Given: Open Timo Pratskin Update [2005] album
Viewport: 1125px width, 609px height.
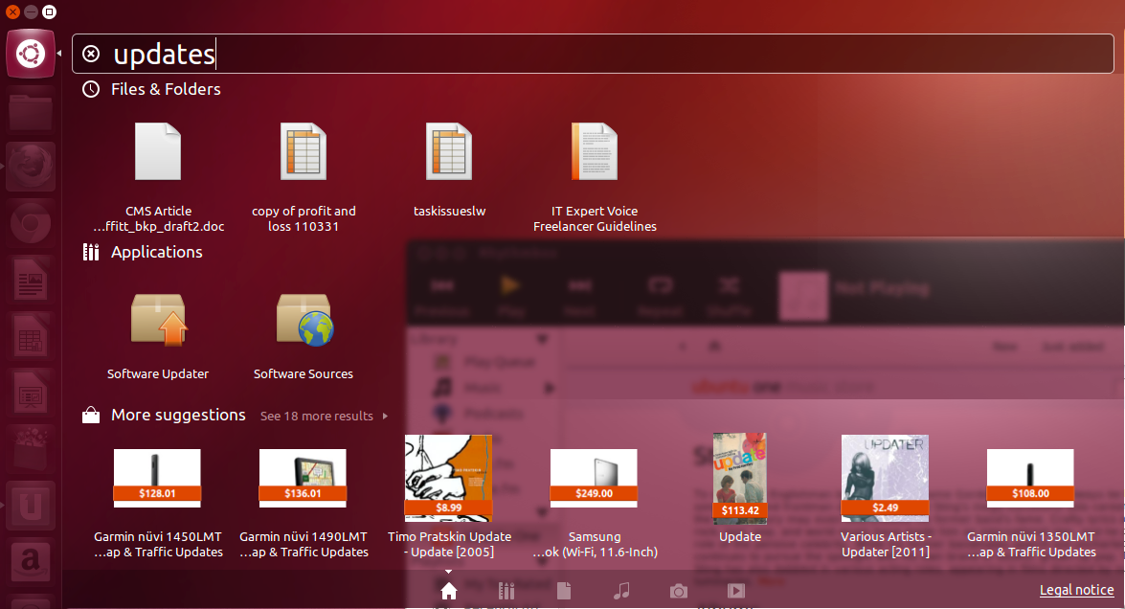Looking at the screenshot, I should click(x=449, y=496).
